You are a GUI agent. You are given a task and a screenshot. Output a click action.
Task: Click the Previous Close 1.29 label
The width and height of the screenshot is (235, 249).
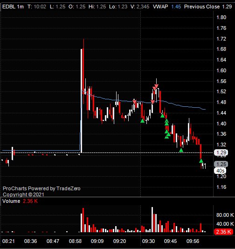[208, 7]
